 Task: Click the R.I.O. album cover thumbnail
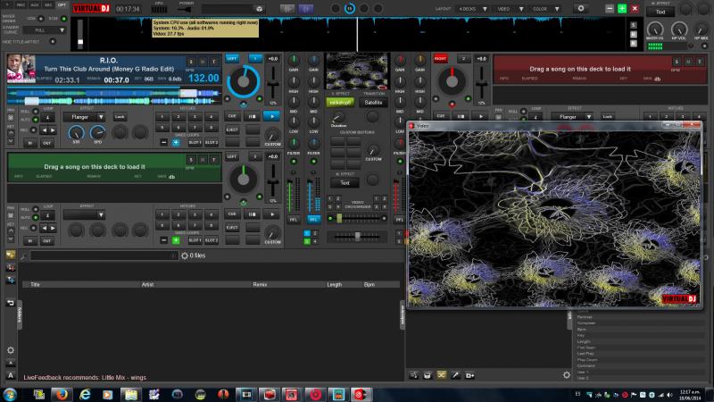[x=21, y=69]
